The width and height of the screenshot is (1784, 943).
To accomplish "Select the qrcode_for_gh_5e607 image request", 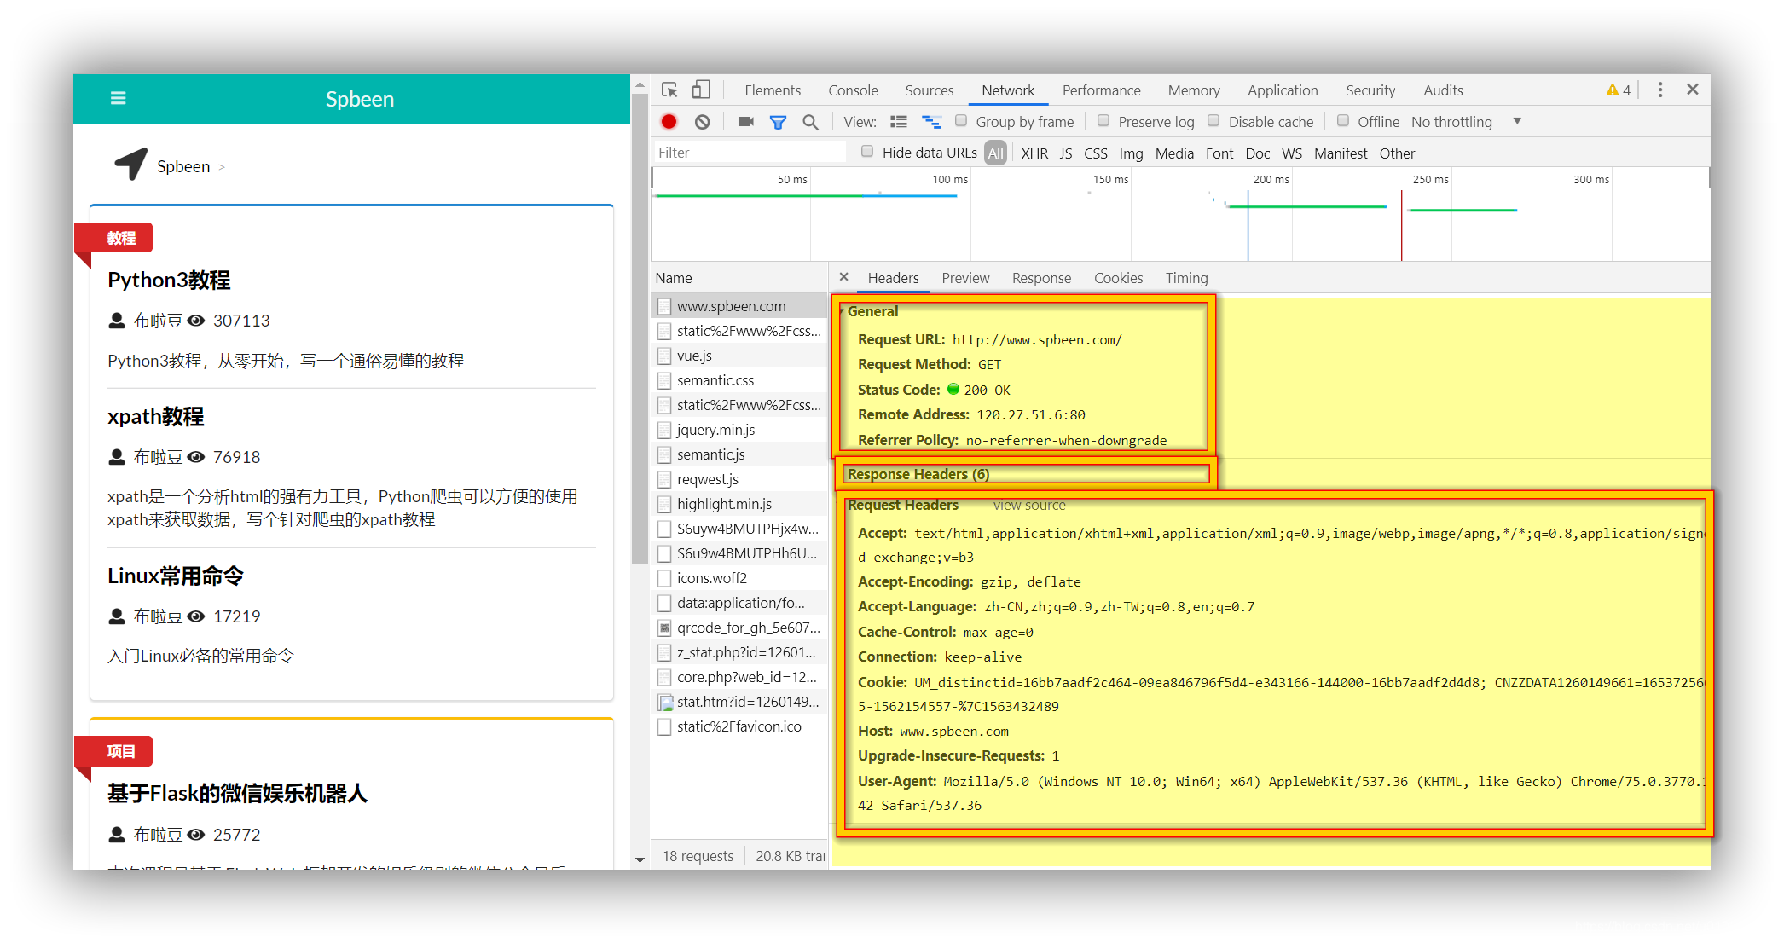I will point(739,628).
